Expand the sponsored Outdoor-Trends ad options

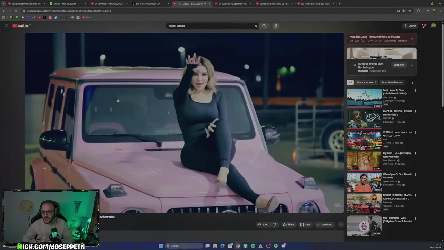pyautogui.click(x=412, y=65)
